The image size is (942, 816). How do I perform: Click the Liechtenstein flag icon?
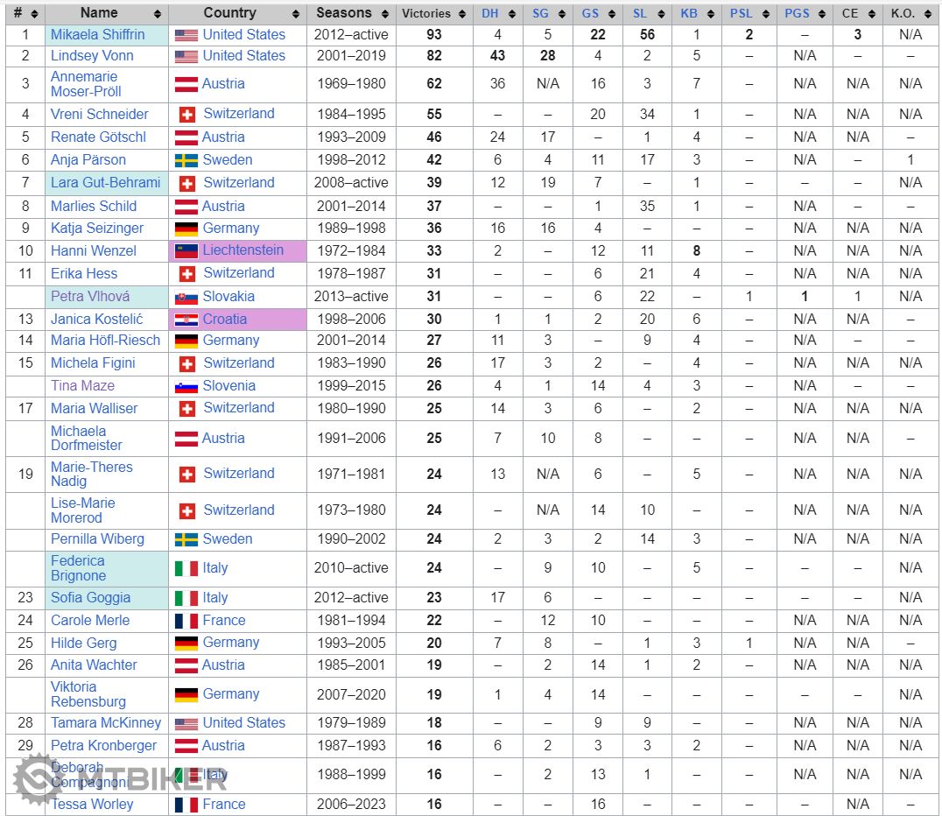(186, 250)
